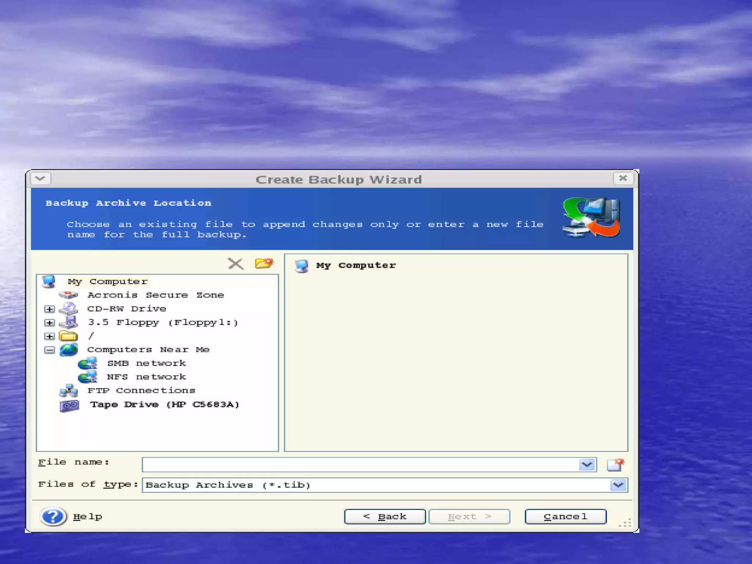Click the Cancel button
Image resolution: width=752 pixels, height=564 pixels.
pyautogui.click(x=565, y=517)
